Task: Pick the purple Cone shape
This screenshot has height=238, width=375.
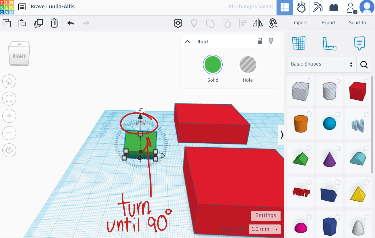Action: coord(329,158)
